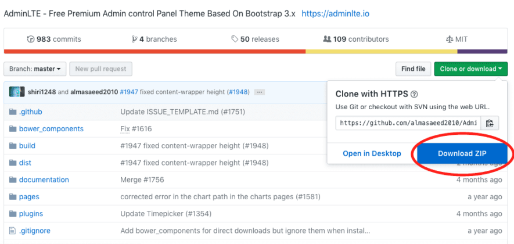The height and width of the screenshot is (244, 514).
Task: Choose Open in Desktop option
Action: 372,153
